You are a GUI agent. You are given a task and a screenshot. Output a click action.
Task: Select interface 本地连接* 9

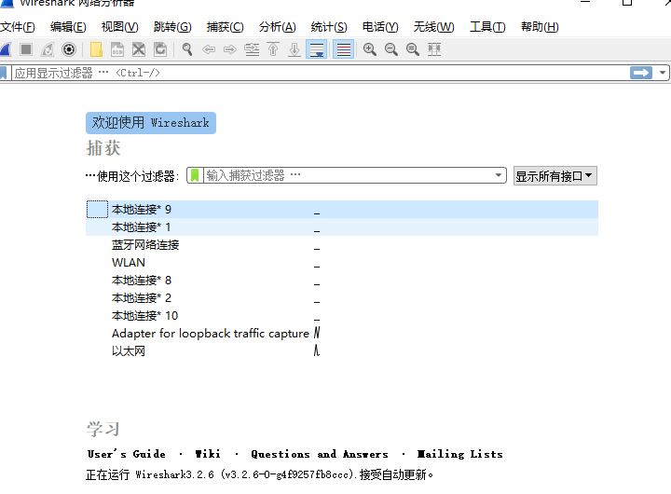[x=342, y=210]
